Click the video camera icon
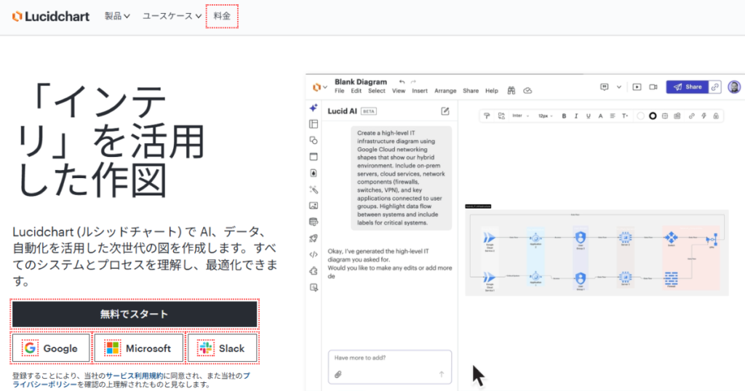 pyautogui.click(x=653, y=86)
